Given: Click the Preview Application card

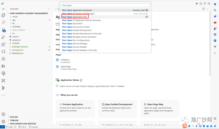Looking at the screenshot, I should pyautogui.click(x=75, y=109).
